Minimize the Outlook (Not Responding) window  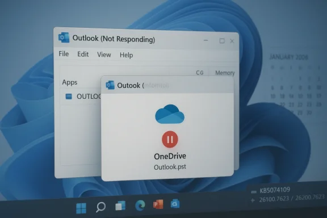coord(206,40)
